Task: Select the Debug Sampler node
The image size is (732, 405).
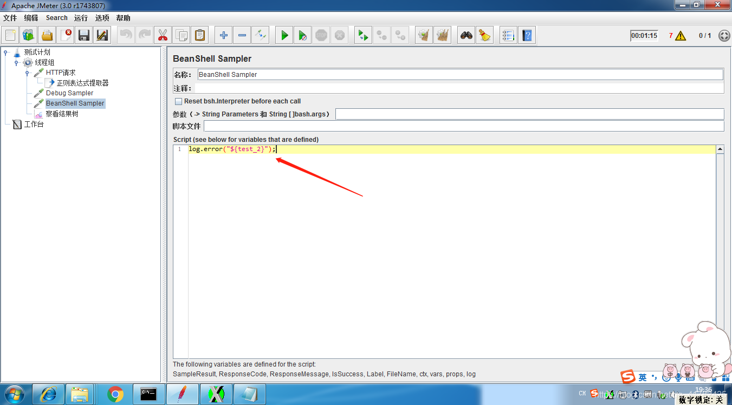Action: (x=69, y=93)
